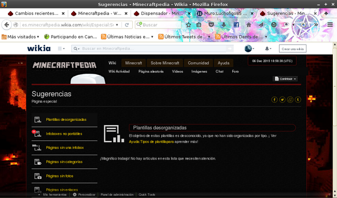Expand the Contribuir dropdown
Image resolution: width=337 pixels, height=198 pixels.
tap(285, 79)
